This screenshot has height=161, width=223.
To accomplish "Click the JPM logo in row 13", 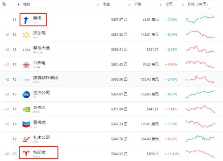I will point(26,50).
